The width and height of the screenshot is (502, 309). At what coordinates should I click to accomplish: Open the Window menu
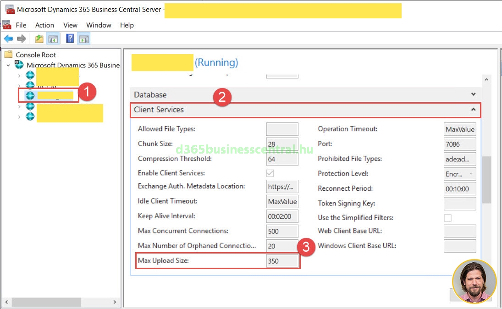pos(99,25)
